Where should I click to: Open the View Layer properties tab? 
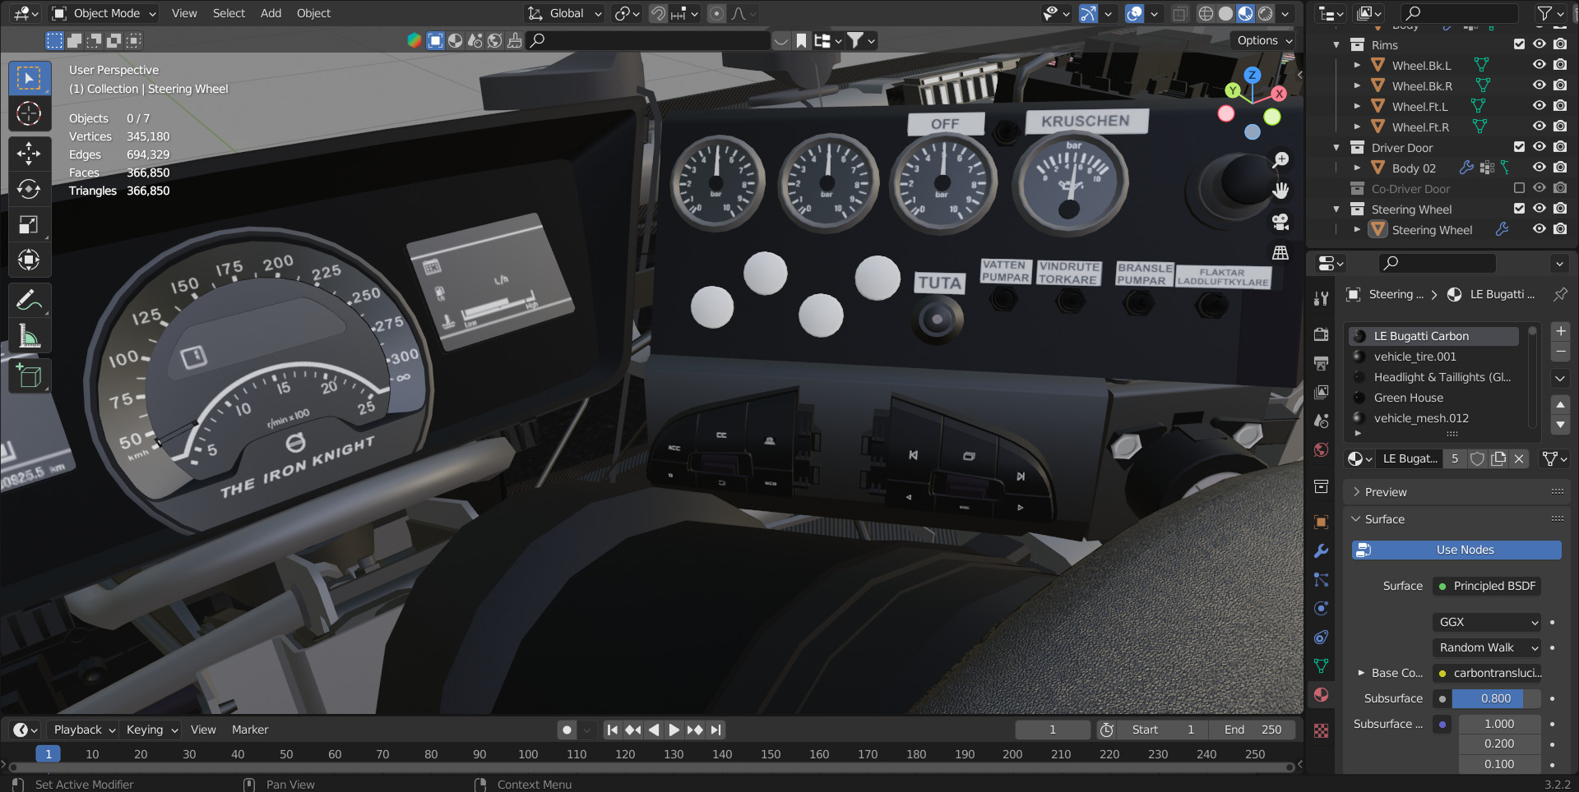[x=1321, y=392]
